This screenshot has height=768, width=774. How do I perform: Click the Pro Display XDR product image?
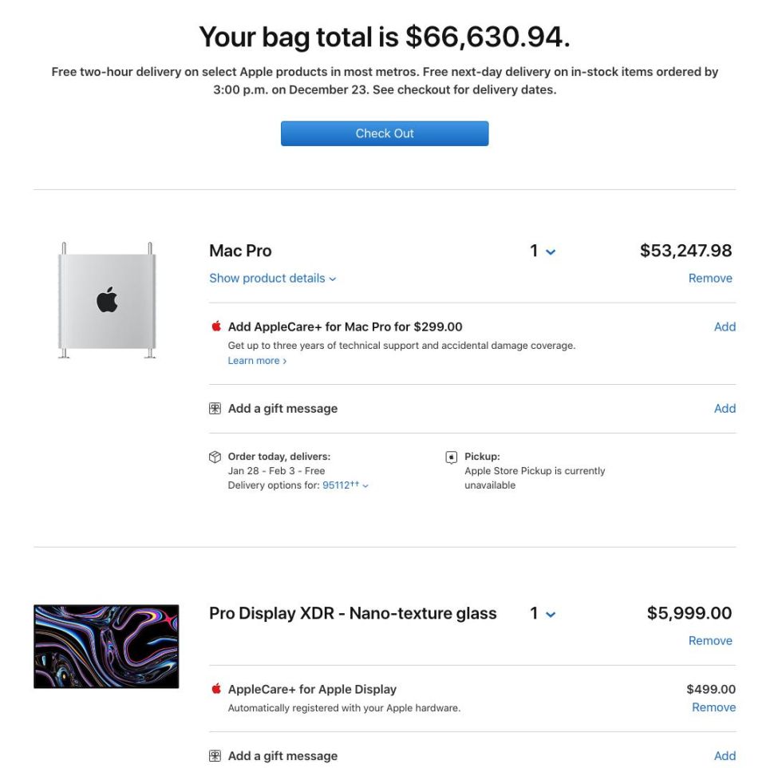106,647
